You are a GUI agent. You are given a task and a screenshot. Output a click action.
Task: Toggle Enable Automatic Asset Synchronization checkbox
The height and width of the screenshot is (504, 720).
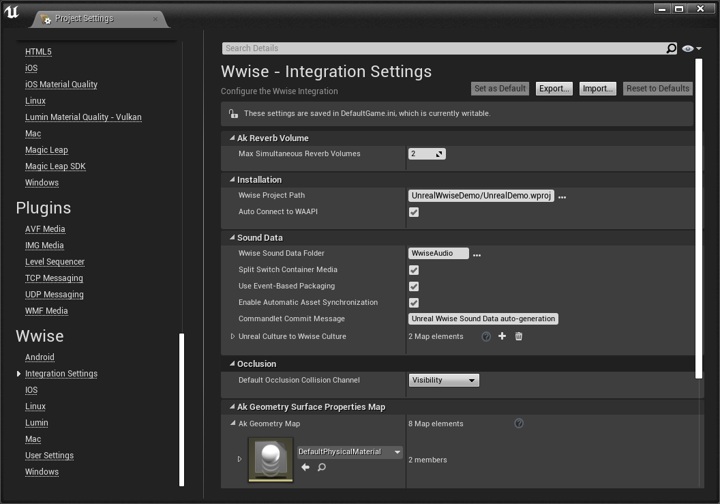(414, 303)
